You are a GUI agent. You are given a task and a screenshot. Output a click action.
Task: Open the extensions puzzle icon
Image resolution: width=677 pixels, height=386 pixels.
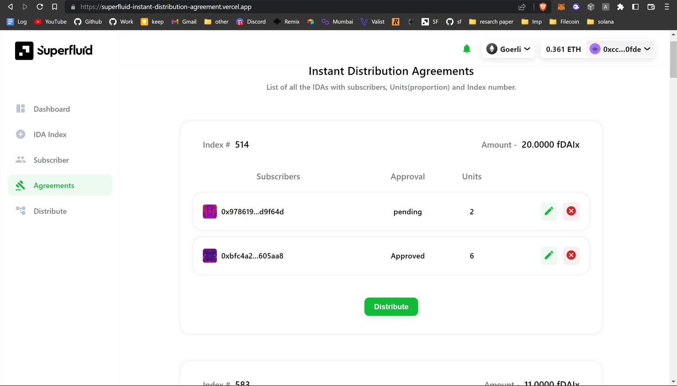click(621, 7)
